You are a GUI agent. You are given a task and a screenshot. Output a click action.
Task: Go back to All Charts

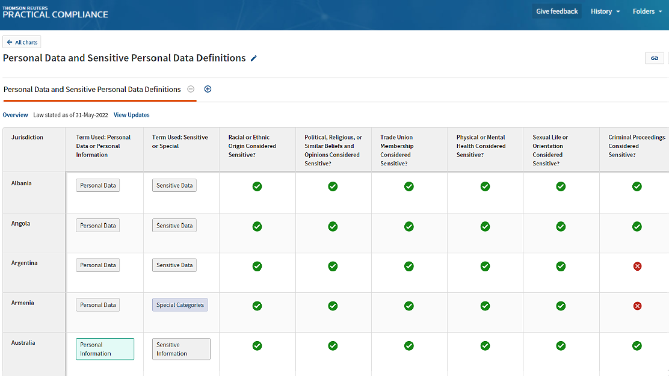pyautogui.click(x=22, y=42)
